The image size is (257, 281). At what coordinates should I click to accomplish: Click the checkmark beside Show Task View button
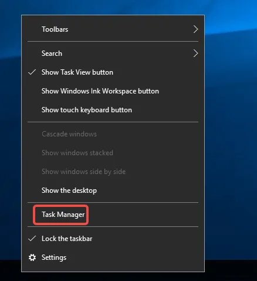(32, 72)
